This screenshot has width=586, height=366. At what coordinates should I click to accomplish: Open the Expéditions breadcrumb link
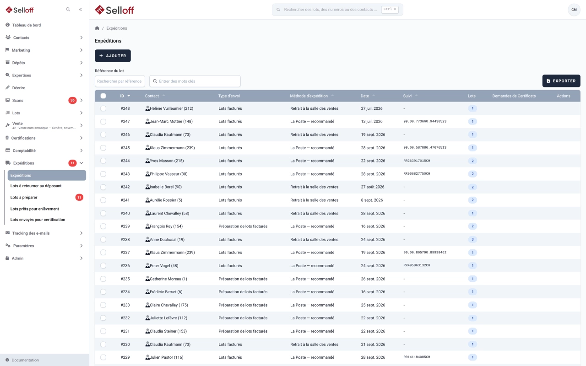pyautogui.click(x=117, y=28)
